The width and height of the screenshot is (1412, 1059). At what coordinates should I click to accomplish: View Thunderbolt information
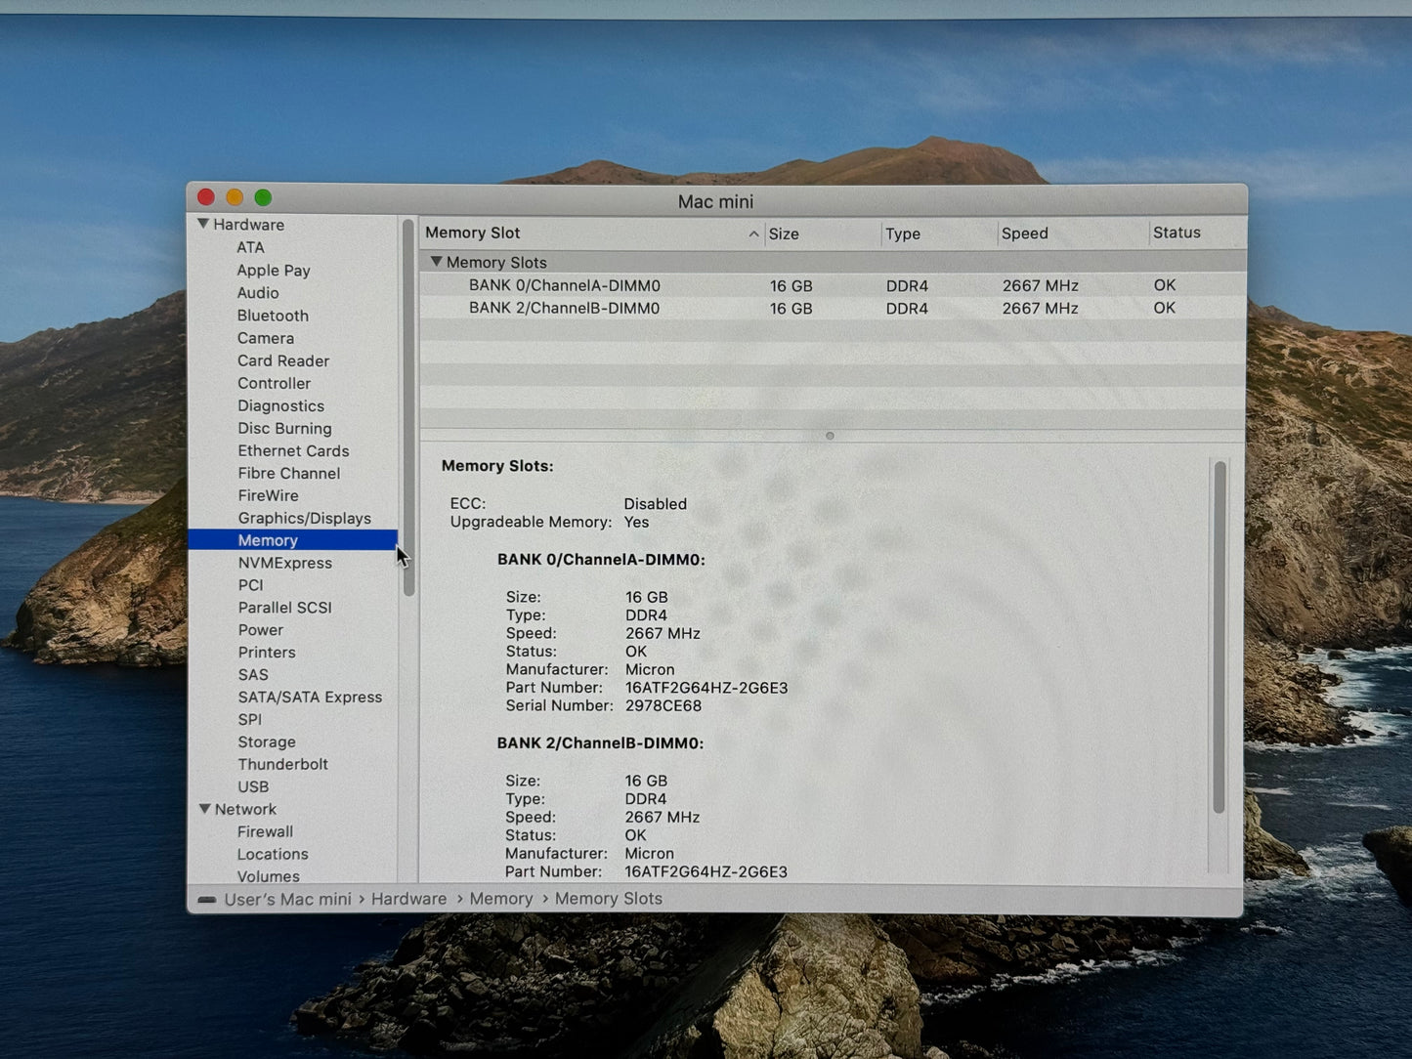282,764
